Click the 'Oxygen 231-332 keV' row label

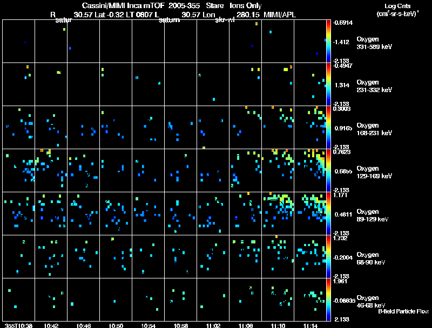[x=374, y=86]
